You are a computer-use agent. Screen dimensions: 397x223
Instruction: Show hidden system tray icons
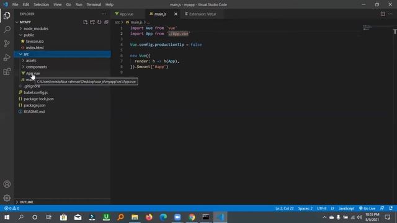point(324,217)
